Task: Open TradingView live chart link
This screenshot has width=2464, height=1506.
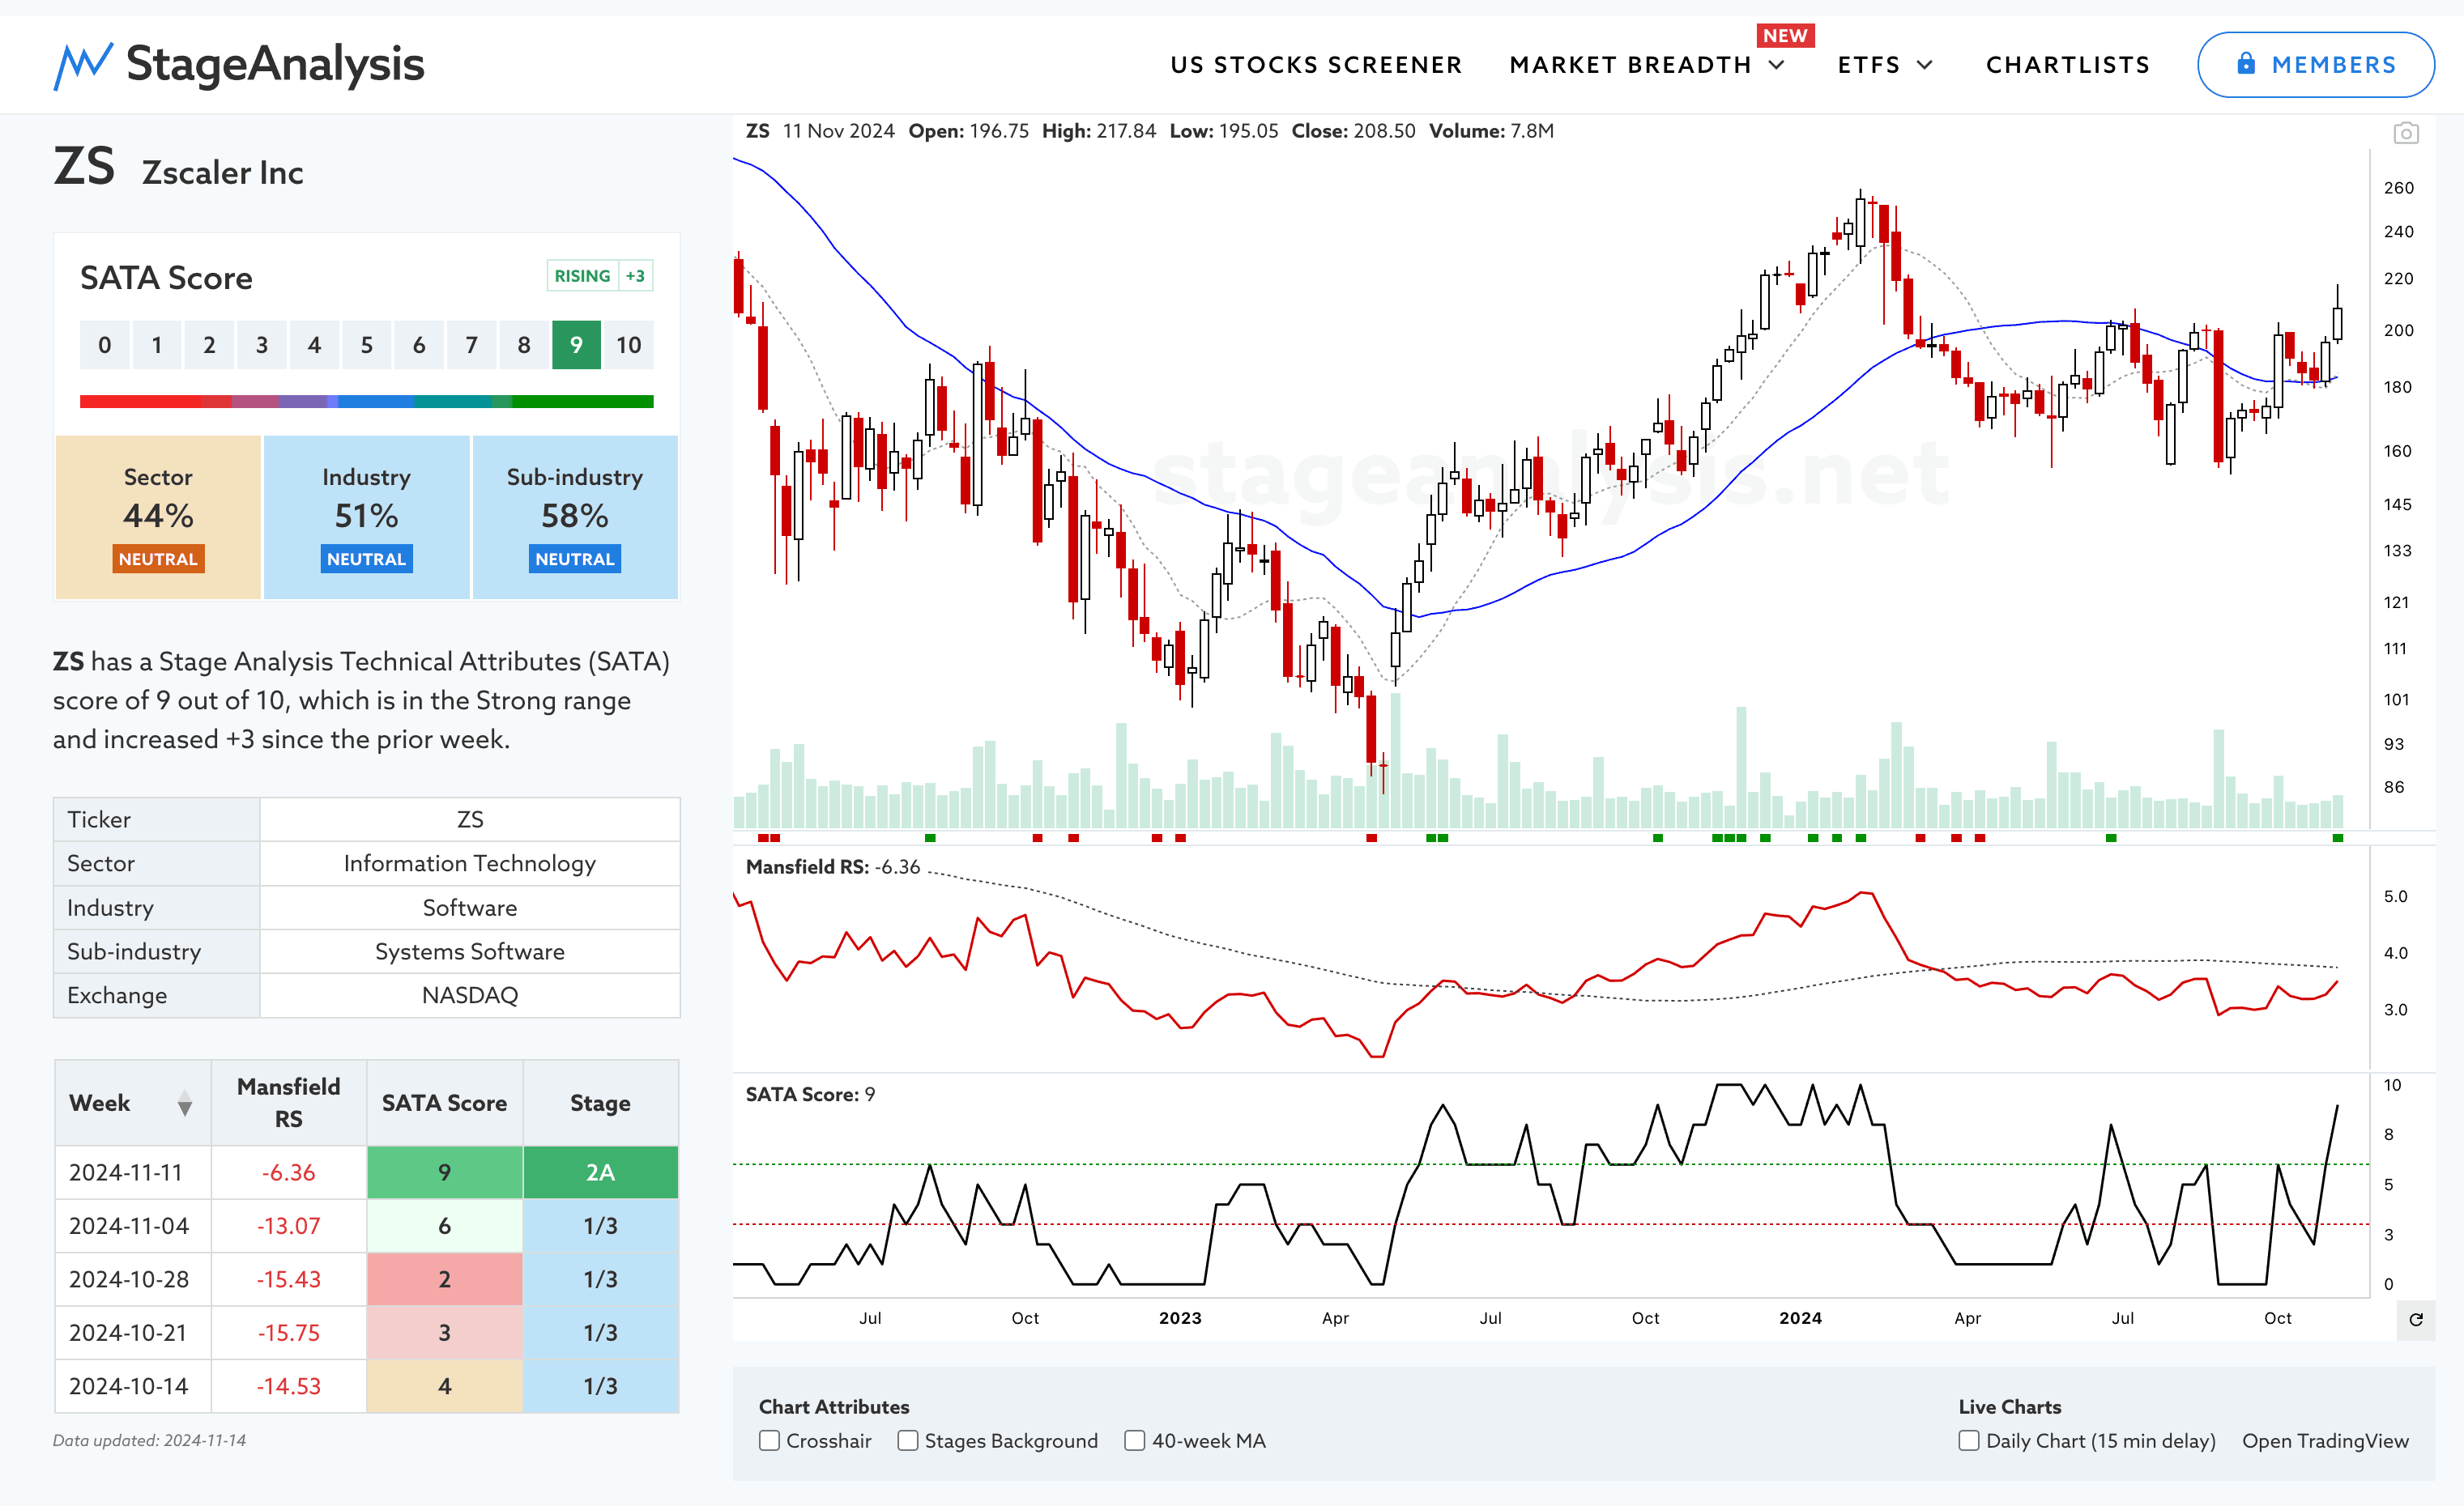Action: tap(2325, 1440)
